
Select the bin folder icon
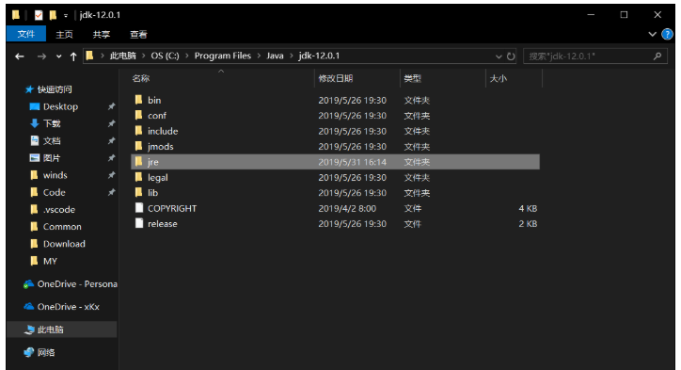pyautogui.click(x=138, y=100)
